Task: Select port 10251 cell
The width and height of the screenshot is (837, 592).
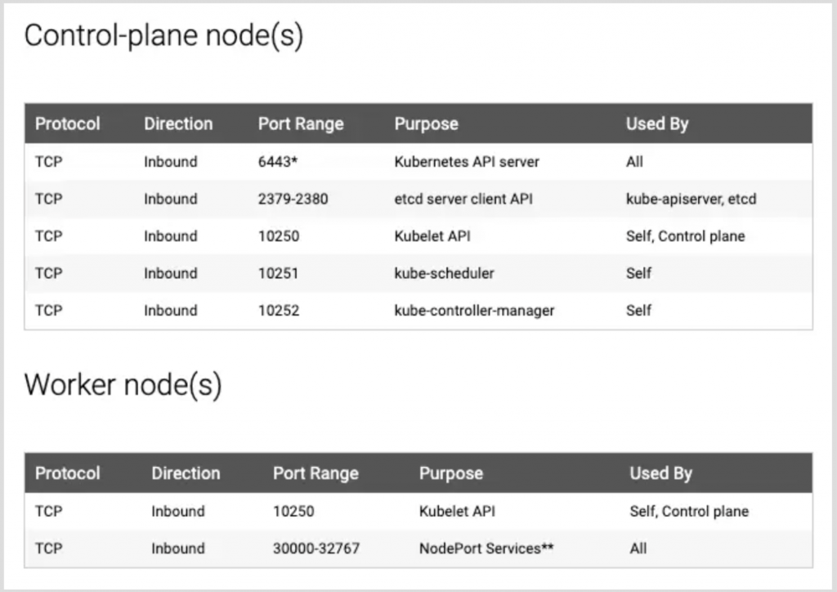Action: [x=278, y=273]
